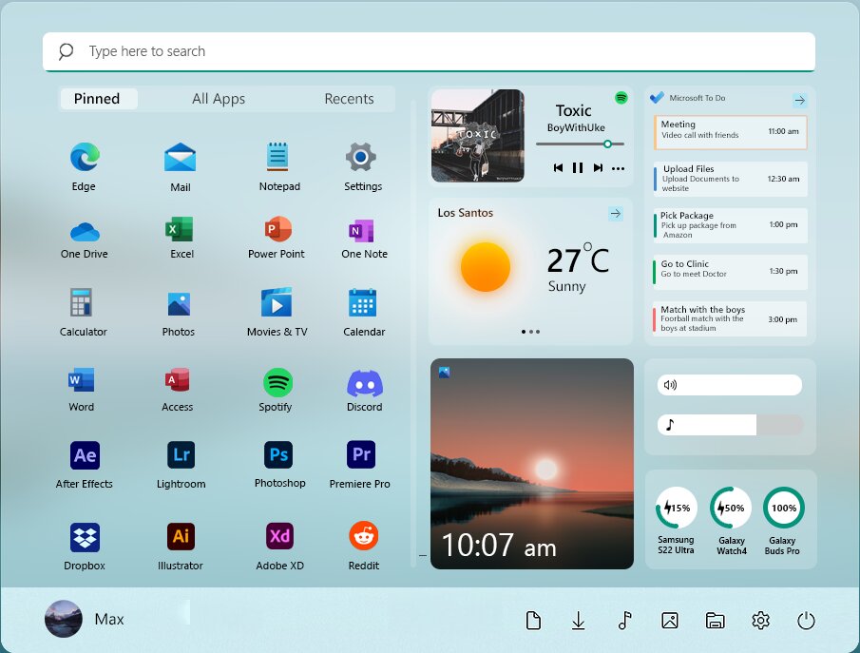Open more options in music widget
Screen dimensions: 860x653
click(618, 168)
